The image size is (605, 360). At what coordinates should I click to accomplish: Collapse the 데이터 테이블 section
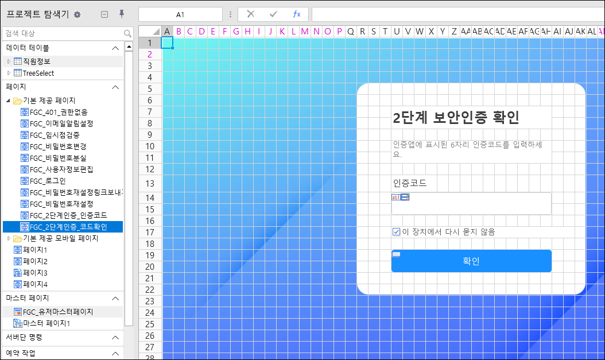[x=115, y=48]
